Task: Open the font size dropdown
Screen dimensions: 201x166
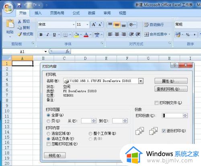Action: pyautogui.click(x=87, y=25)
